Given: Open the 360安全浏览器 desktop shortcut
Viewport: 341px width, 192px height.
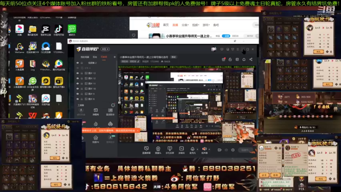Looking at the screenshot, I should click(x=32, y=83).
